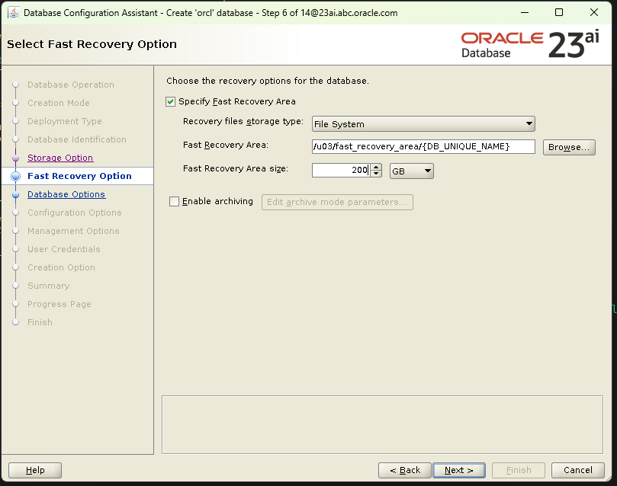This screenshot has height=486, width=617.
Task: Click Browse for Fast Recovery Area
Action: (x=568, y=147)
